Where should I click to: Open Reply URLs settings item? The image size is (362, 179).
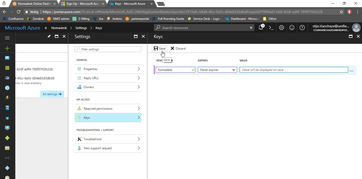click(x=108, y=78)
